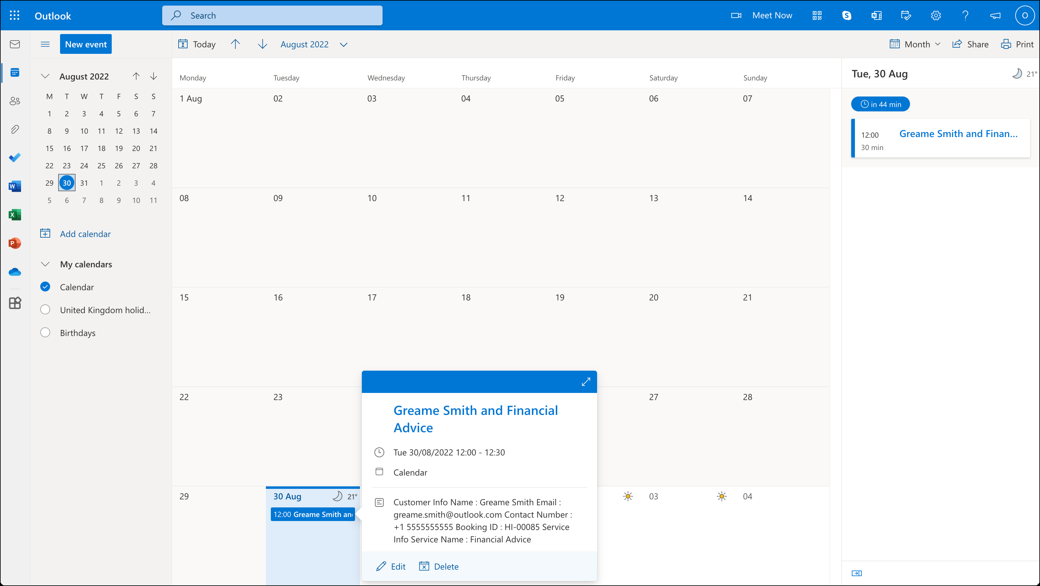Enable United Kingdom holidays calendar
Viewport: 1040px width, 586px height.
point(45,310)
